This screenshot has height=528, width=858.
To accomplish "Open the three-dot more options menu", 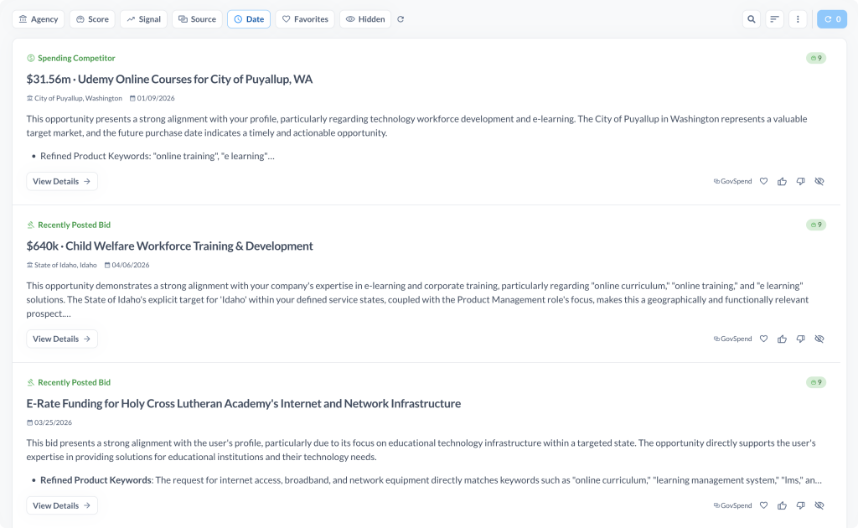I will [798, 19].
